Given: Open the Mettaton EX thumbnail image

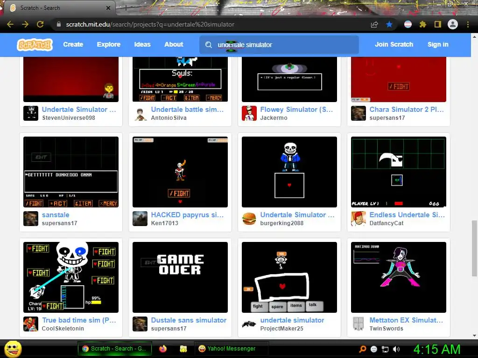Looking at the screenshot, I should pos(399,277).
